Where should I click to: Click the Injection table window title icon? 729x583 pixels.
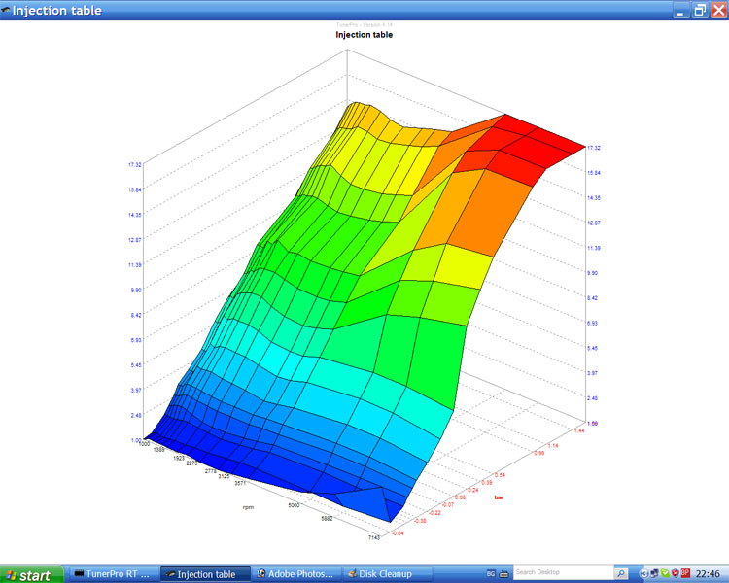click(8, 10)
